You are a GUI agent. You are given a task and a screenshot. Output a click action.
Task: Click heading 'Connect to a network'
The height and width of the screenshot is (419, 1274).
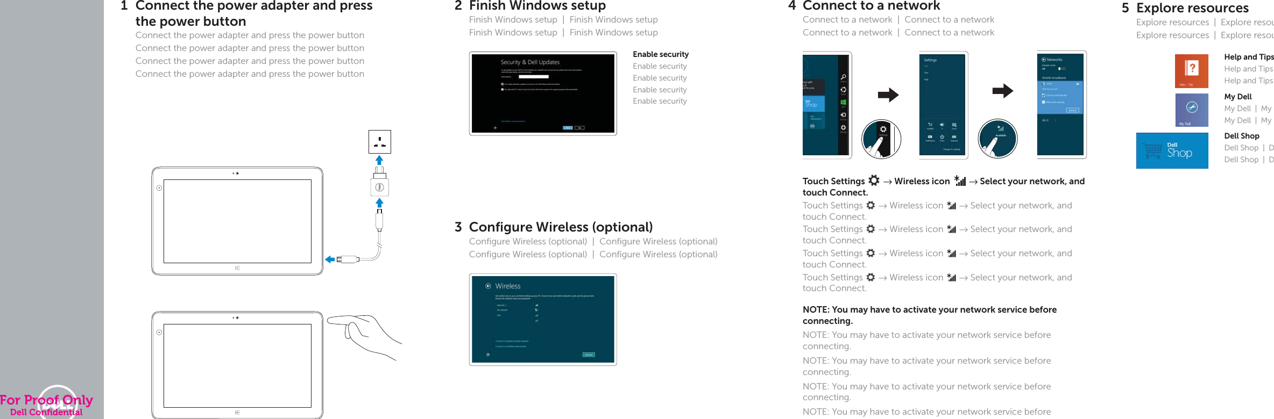pos(872,6)
